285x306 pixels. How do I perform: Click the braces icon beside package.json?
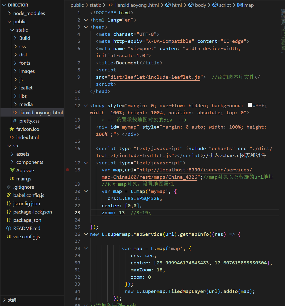9,220
